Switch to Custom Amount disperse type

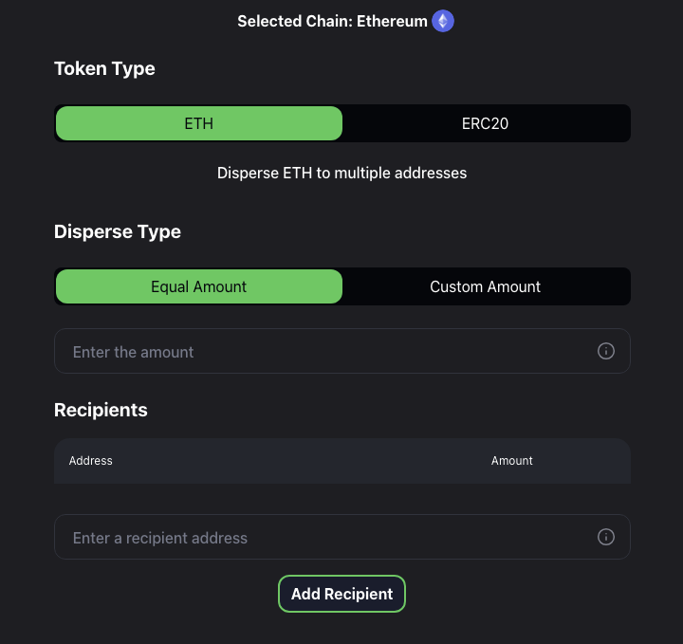click(486, 286)
